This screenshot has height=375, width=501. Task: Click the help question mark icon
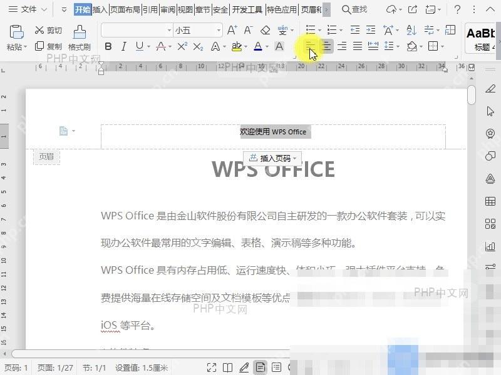pyautogui.click(x=457, y=9)
